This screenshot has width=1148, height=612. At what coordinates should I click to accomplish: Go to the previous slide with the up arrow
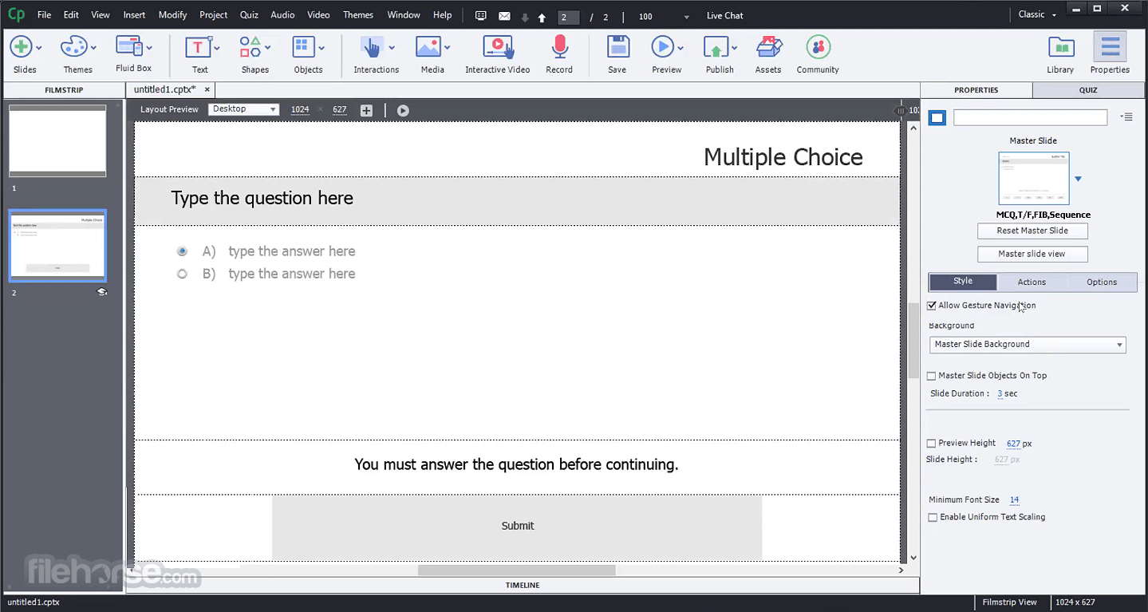(542, 18)
